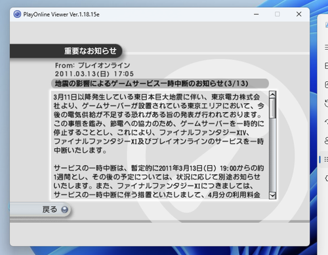Viewport: 328px width, 255px height.
Task: Click the line '中断いたします。'
Action: click(x=80, y=150)
